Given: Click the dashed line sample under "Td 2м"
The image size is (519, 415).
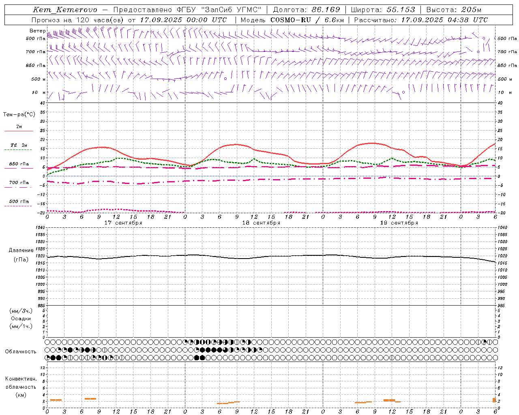Looking at the screenshot, I should 19,150.
